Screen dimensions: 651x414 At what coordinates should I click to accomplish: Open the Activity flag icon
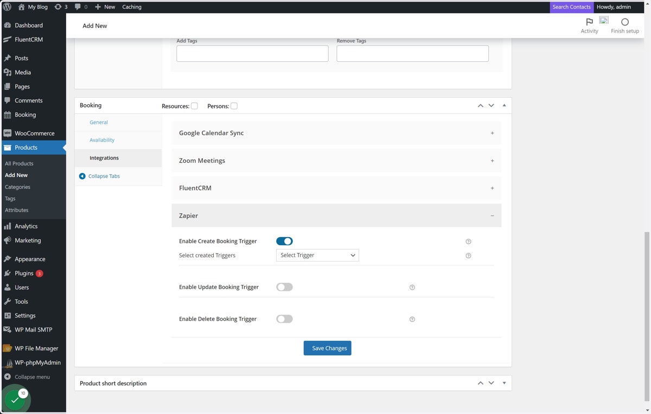[x=589, y=26]
